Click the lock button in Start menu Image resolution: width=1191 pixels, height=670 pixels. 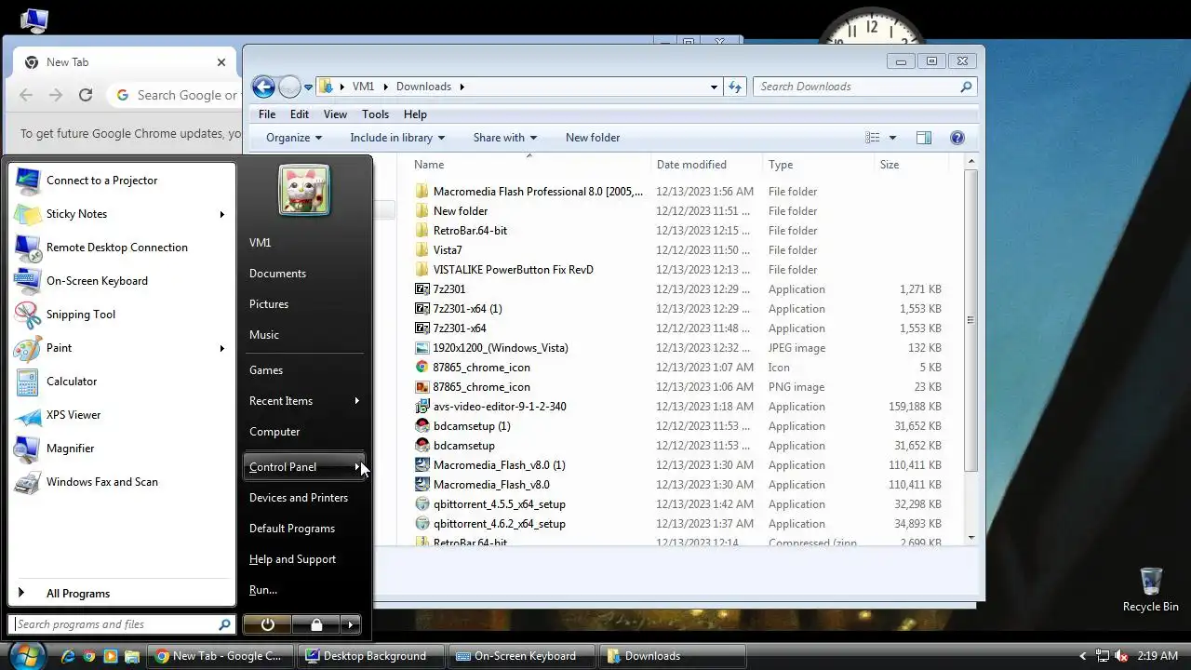point(316,624)
